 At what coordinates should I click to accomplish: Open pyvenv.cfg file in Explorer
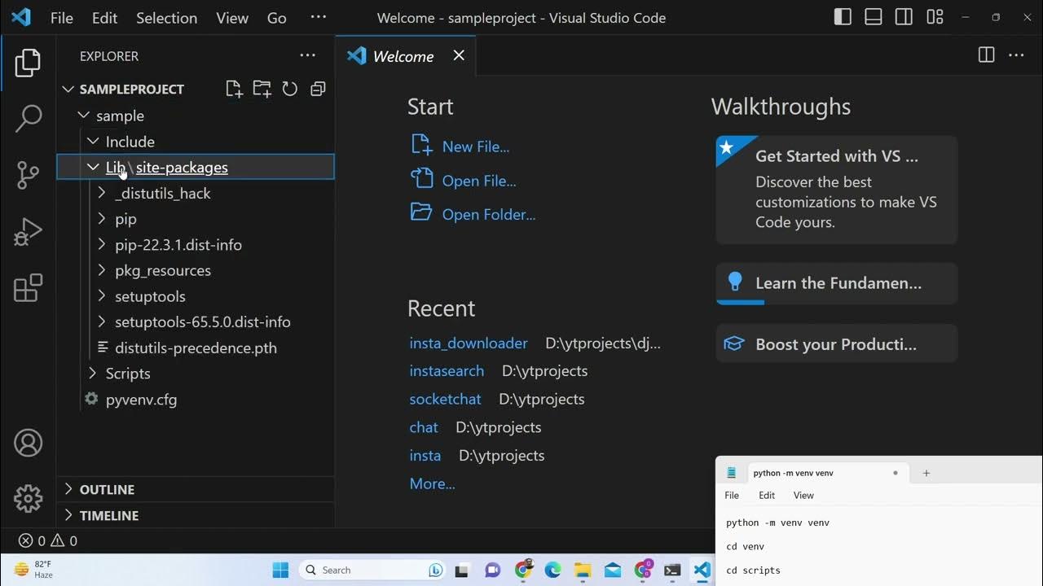point(141,400)
